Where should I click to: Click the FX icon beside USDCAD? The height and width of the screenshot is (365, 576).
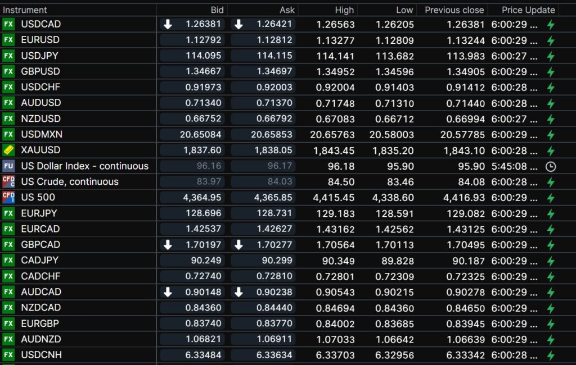coord(8,24)
